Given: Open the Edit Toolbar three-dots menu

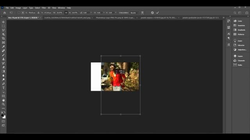Looking at the screenshot, I should (x=4, y=108).
